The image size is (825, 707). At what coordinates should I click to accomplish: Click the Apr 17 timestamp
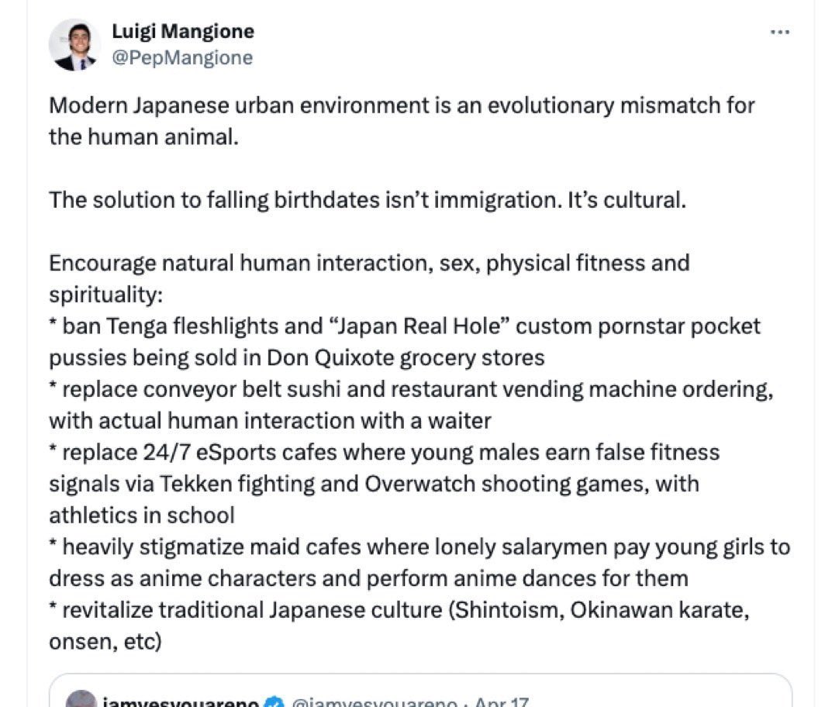pyautogui.click(x=502, y=702)
